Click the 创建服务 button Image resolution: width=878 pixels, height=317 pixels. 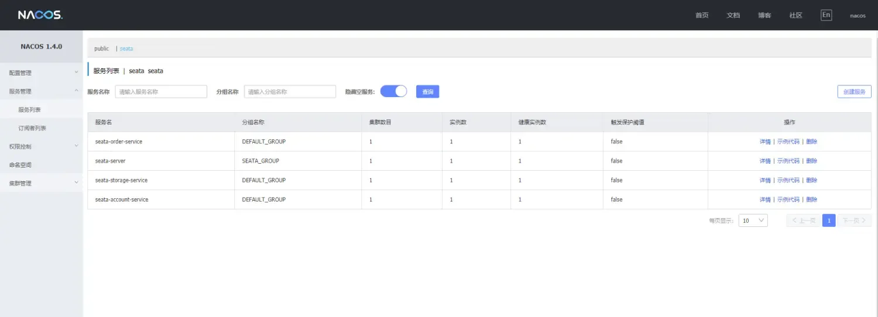click(x=854, y=92)
